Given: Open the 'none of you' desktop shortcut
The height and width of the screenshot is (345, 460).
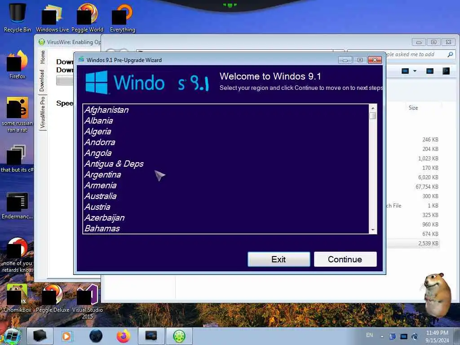Looking at the screenshot, I should 18,255.
